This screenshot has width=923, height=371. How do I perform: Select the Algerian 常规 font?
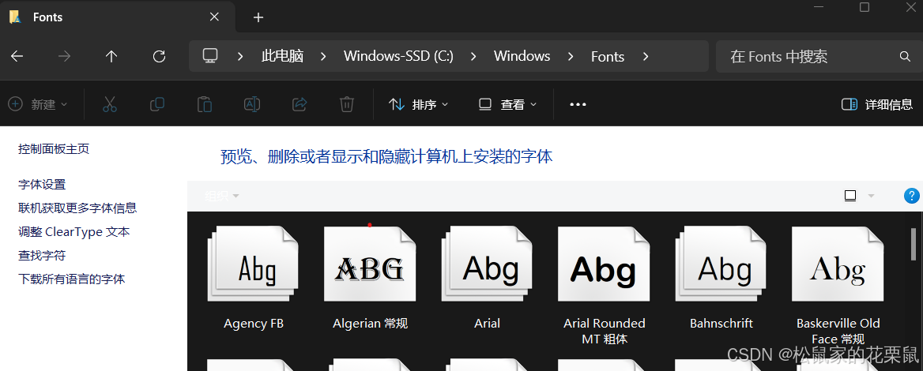[371, 277]
